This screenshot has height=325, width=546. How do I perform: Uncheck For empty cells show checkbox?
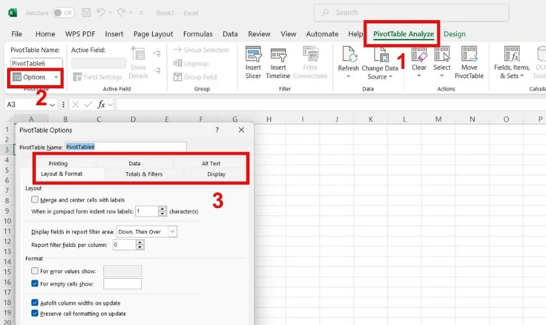[35, 283]
